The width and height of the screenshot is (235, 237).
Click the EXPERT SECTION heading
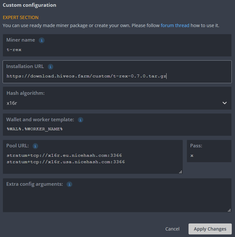(21, 17)
